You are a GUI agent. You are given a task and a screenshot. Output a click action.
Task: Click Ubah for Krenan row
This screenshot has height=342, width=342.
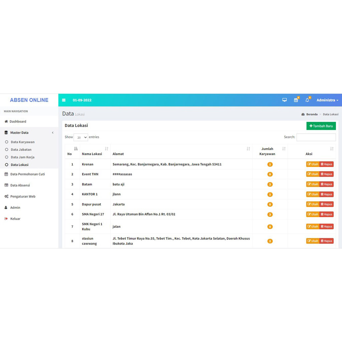[x=313, y=164]
